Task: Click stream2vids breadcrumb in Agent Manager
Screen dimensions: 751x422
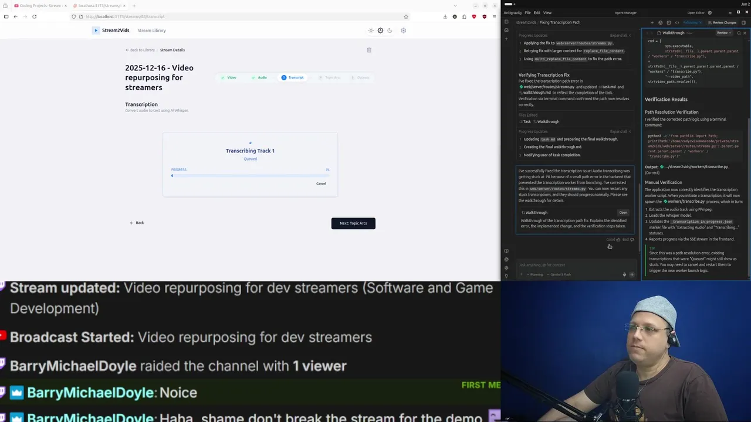Action: [526, 22]
